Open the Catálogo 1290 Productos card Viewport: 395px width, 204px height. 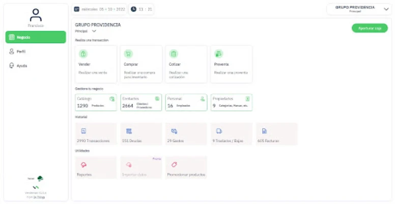[96, 103]
